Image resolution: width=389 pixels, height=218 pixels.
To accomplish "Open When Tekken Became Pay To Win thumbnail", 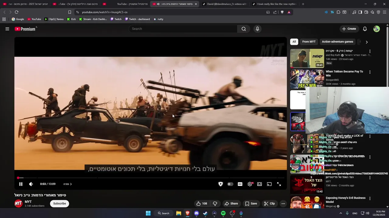I will click(x=307, y=79).
